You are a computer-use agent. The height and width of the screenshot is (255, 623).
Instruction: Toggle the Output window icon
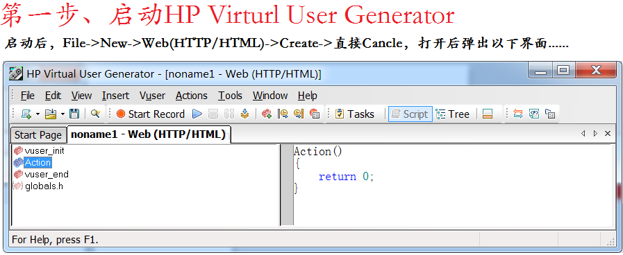click(488, 114)
